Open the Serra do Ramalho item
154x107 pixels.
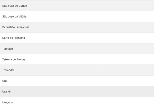(x=77, y=38)
